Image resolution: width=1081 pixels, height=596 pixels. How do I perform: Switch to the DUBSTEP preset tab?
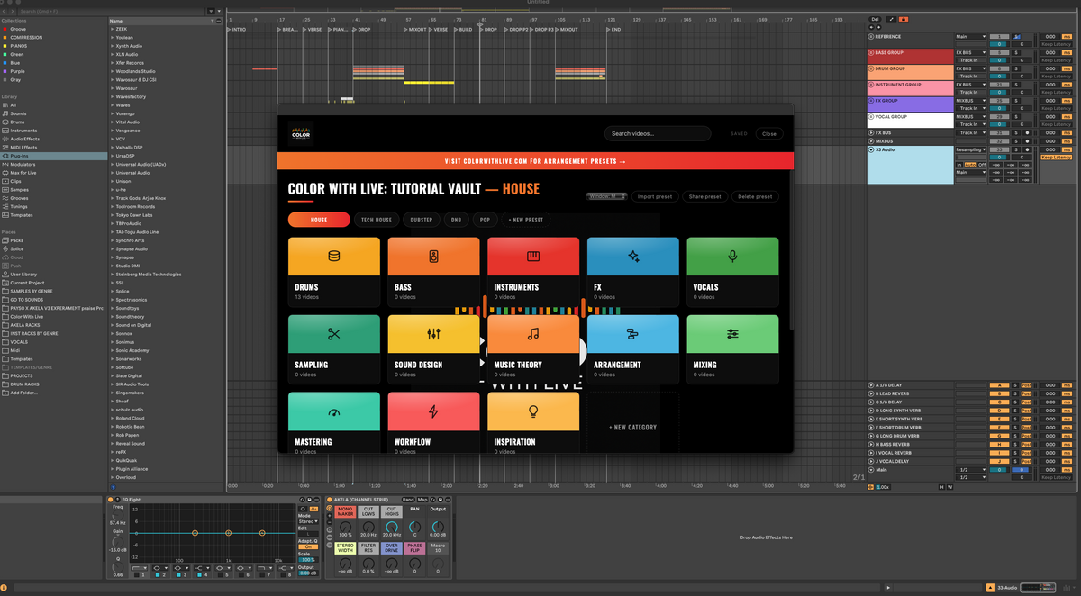click(421, 220)
